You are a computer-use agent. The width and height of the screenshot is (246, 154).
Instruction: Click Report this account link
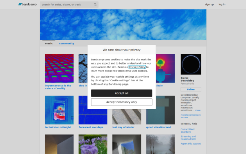pos(191,144)
